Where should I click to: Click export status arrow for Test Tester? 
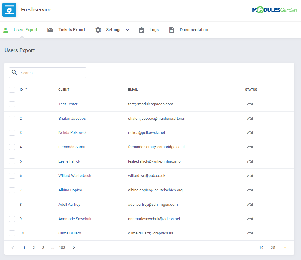[x=250, y=104]
